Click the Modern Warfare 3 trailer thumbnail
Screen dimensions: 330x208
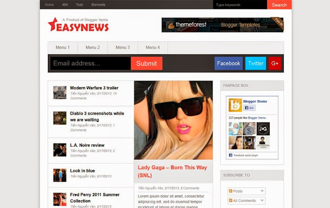[60, 92]
